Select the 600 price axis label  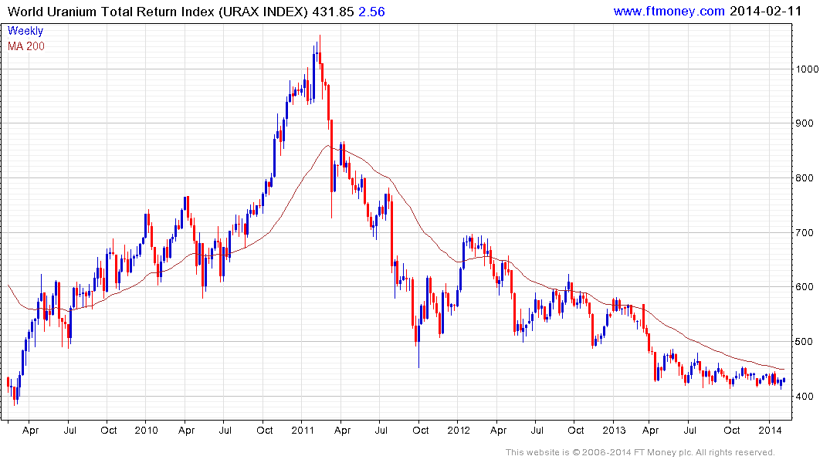(x=805, y=287)
